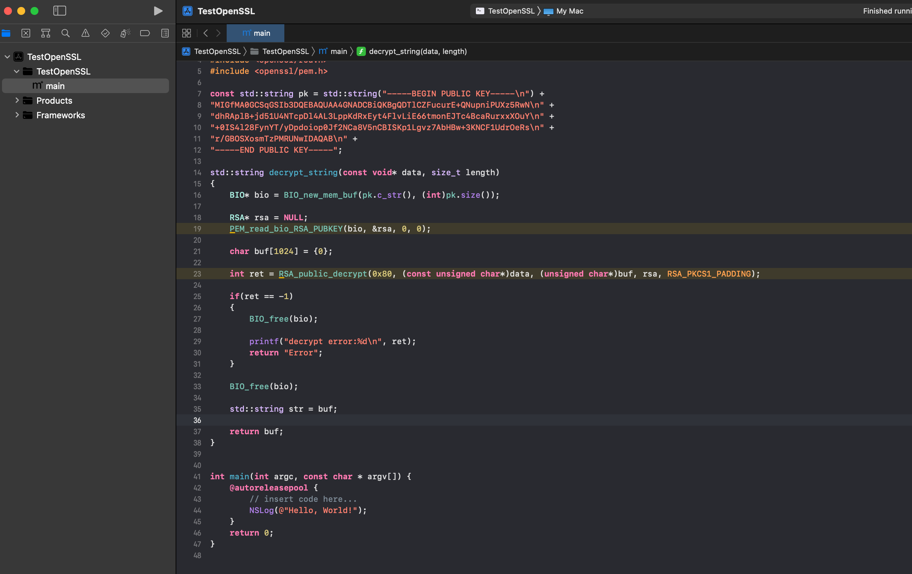Click the NSLog Hello World line
The width and height of the screenshot is (912, 574).
click(x=308, y=510)
